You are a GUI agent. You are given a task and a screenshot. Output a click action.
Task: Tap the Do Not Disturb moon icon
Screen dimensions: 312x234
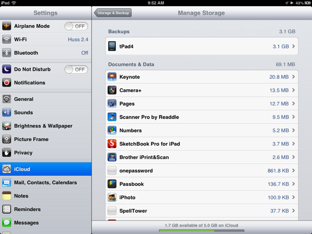coord(7,69)
